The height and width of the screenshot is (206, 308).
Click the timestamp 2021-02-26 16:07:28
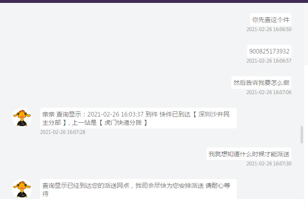(63, 132)
